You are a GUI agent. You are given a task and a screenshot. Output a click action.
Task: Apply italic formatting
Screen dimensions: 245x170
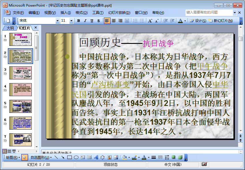point(85,20)
